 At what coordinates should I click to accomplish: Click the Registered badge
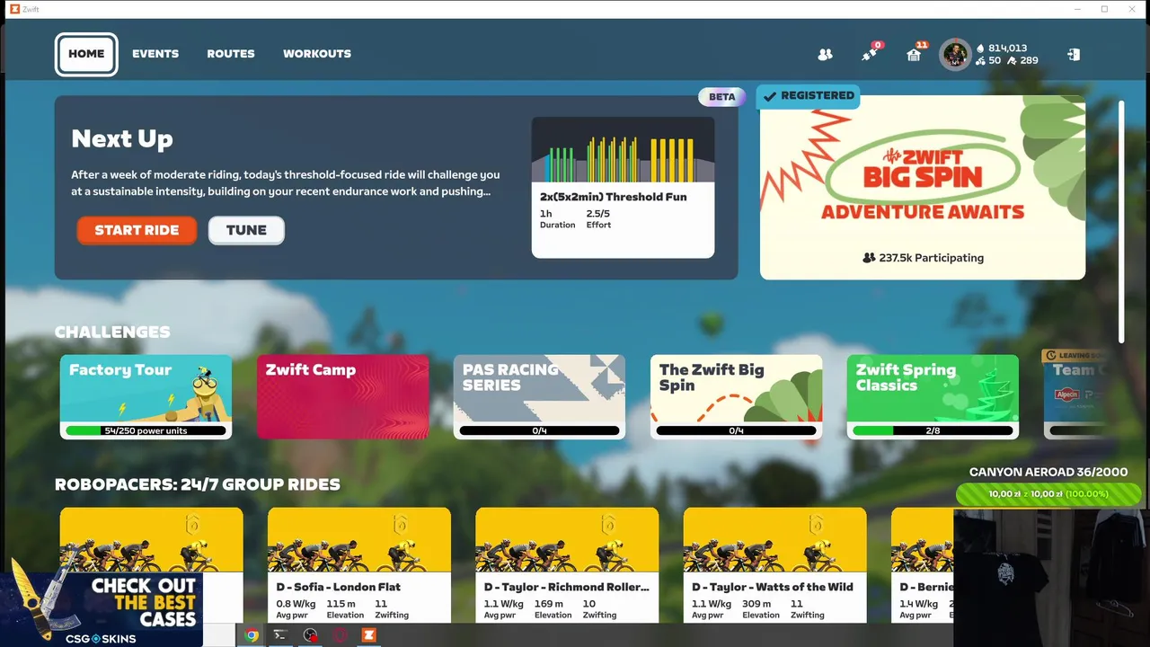[808, 96]
